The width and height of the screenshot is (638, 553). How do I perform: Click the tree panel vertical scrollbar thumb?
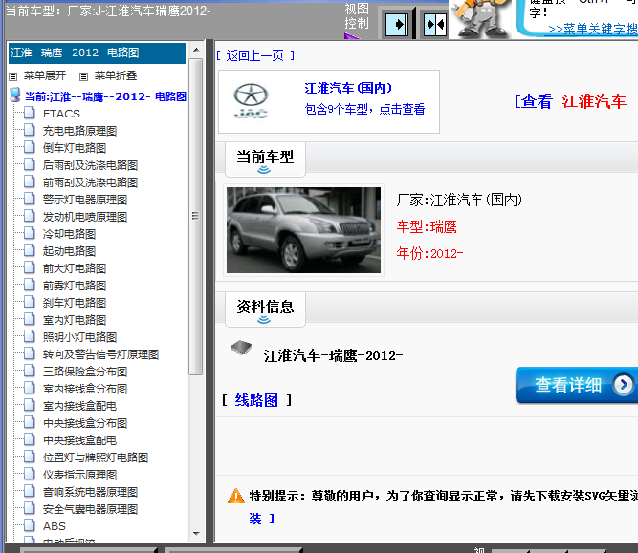pyautogui.click(x=196, y=217)
